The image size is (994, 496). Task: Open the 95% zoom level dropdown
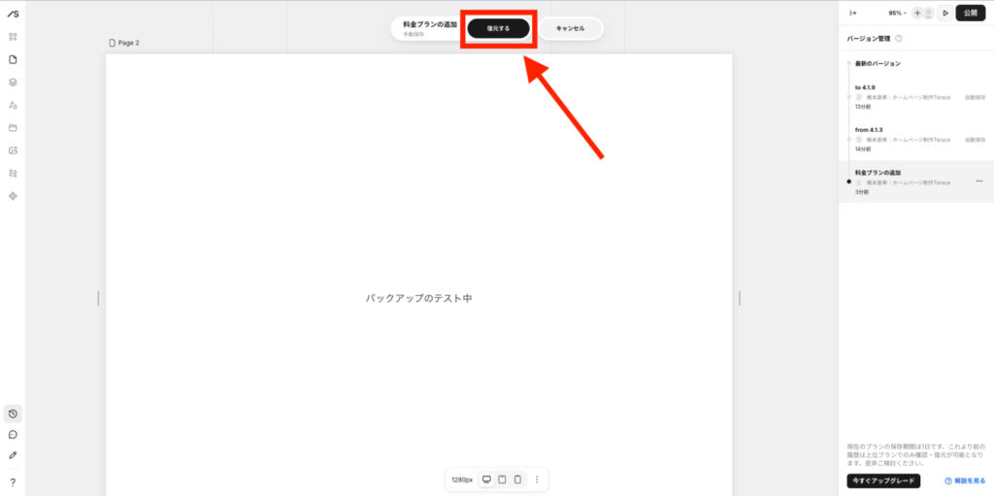(897, 13)
